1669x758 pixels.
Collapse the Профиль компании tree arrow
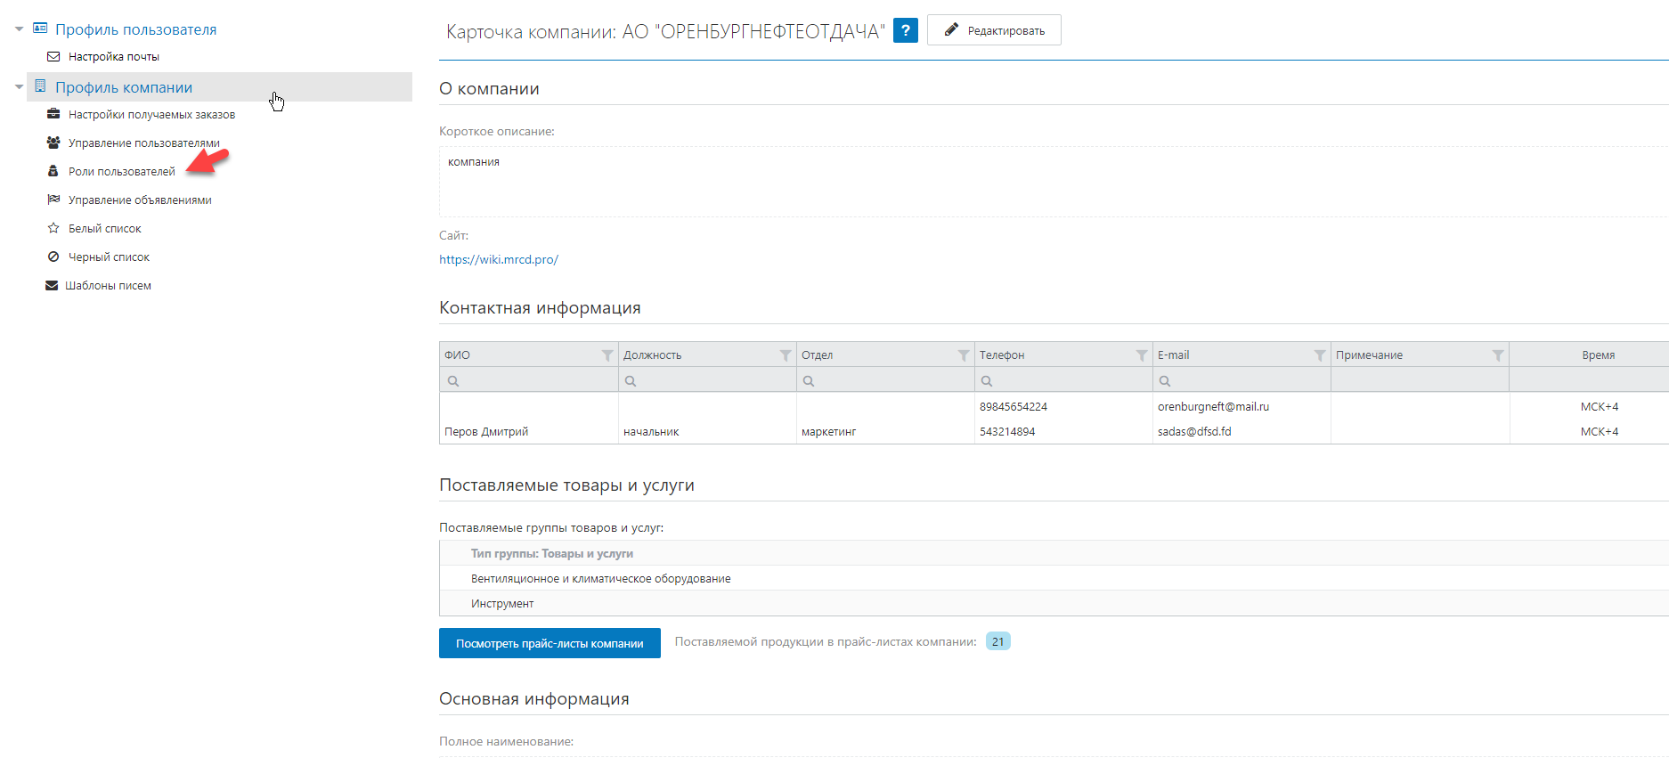tap(19, 87)
